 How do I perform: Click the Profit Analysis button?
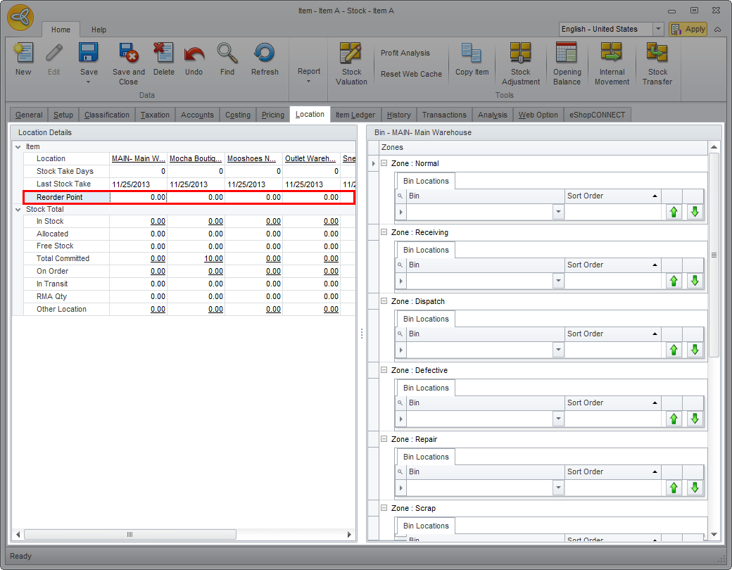point(405,53)
